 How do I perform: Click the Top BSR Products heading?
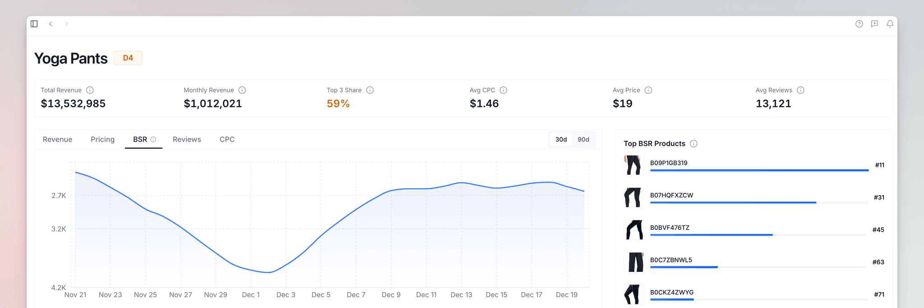(x=654, y=144)
